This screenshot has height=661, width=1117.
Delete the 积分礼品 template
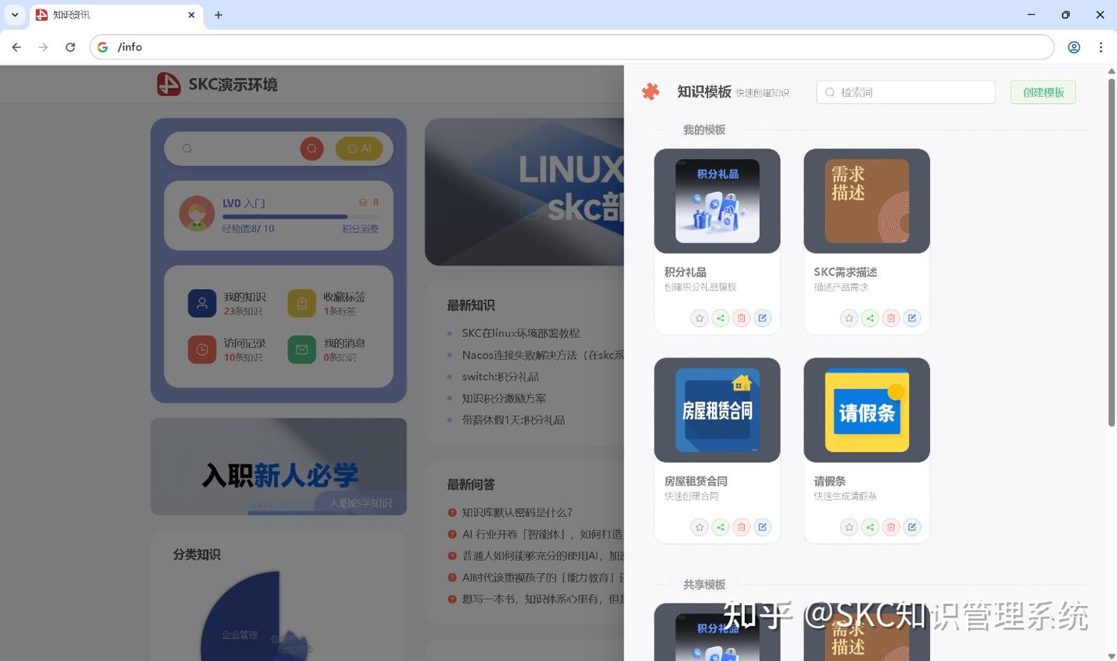coord(742,318)
